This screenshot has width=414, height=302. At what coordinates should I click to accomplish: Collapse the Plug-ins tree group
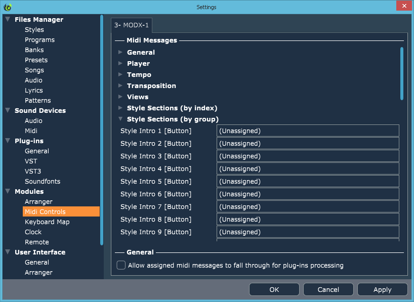tap(8, 141)
